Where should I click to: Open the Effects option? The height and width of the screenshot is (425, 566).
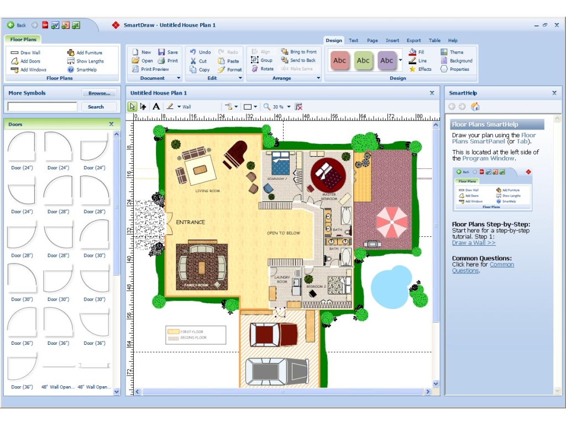coord(420,69)
